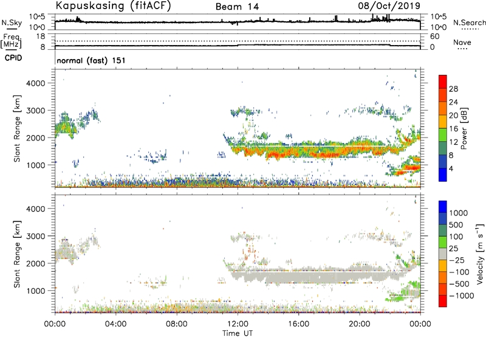The width and height of the screenshot is (486, 337).
Task: Click the "12" power colorbar value
Action: tap(453, 142)
